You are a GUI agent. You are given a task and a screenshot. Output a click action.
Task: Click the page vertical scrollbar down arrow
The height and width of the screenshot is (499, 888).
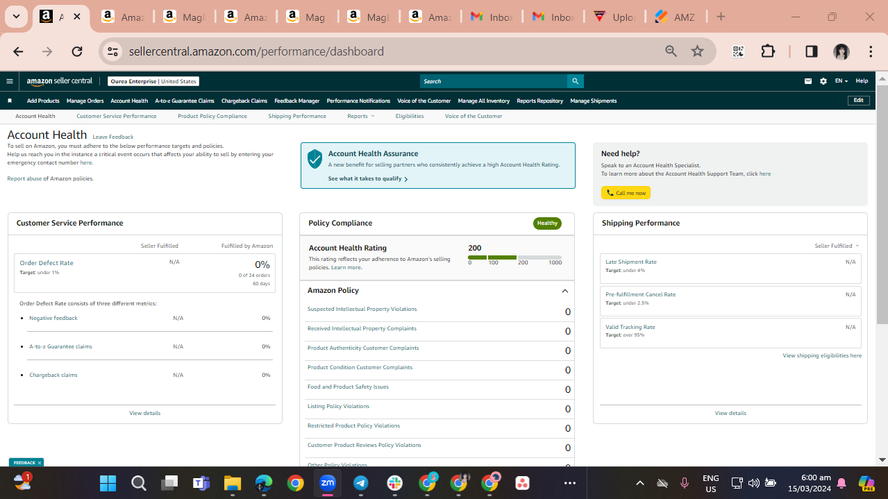click(882, 459)
